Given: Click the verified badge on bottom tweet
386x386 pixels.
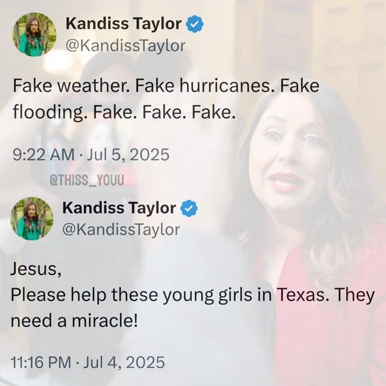Looking at the screenshot, I should pyautogui.click(x=189, y=208).
